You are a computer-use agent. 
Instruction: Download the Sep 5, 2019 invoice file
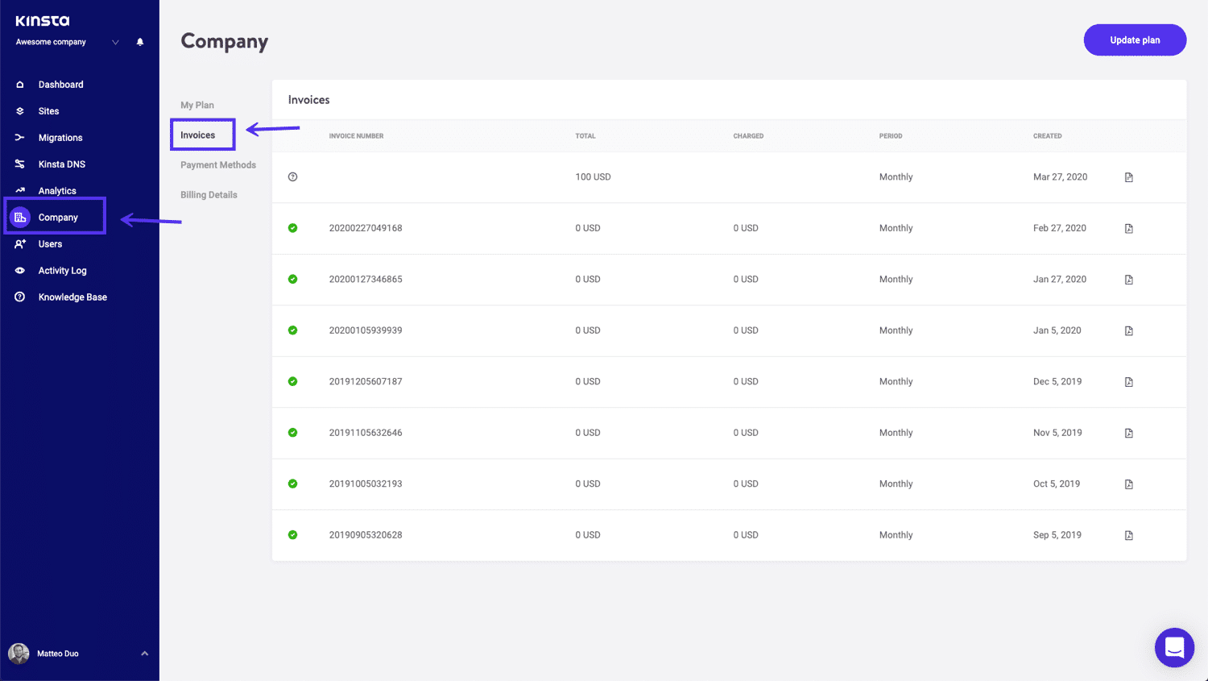point(1128,535)
